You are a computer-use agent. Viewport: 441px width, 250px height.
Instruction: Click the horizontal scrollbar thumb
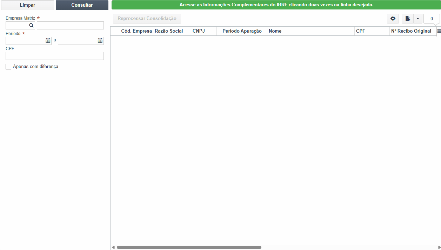pos(189,247)
